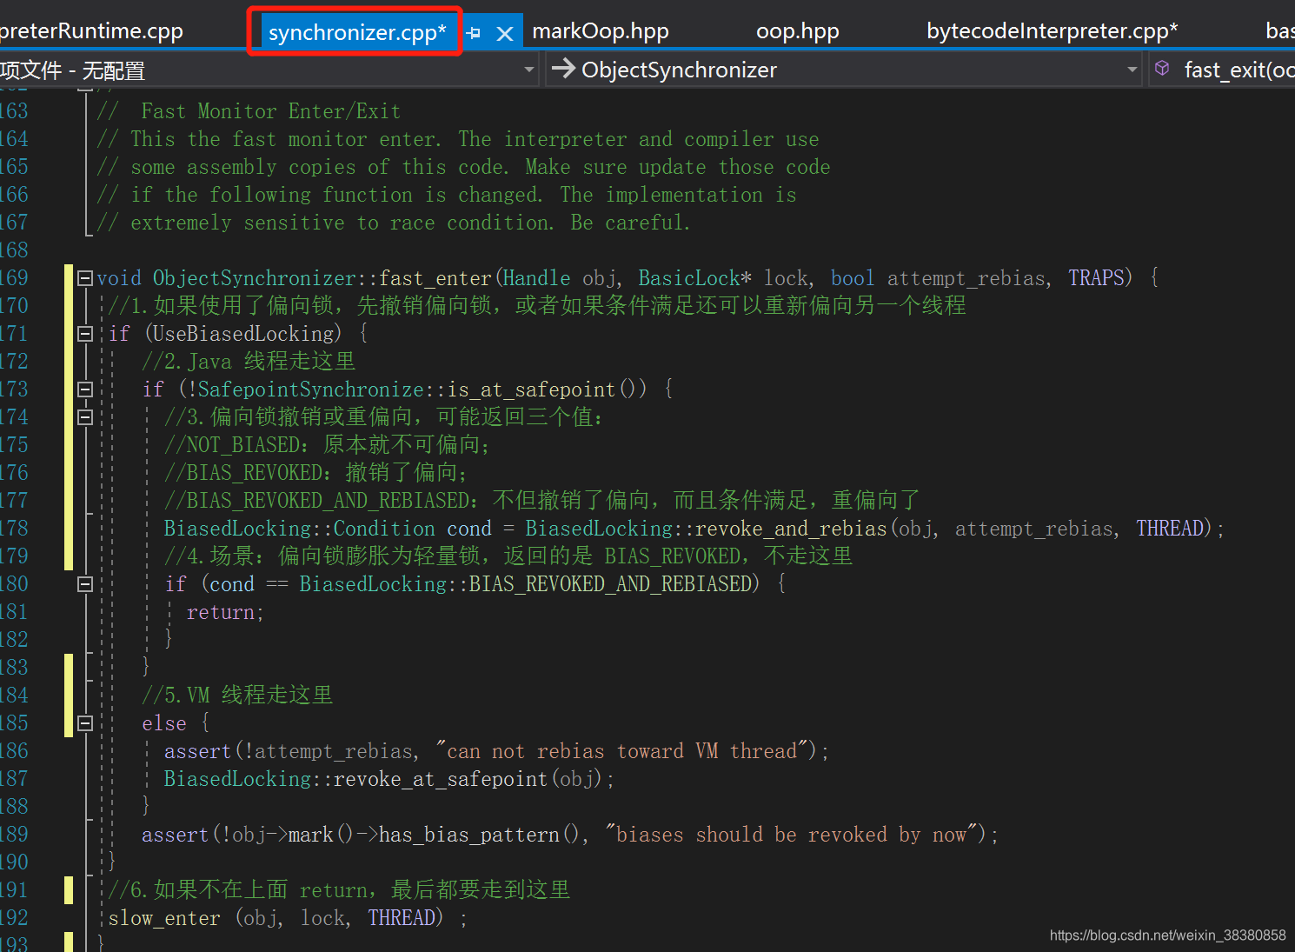Click the arrow icon before ObjectSynchronizer
Screen dimensions: 1295x952
[563, 68]
